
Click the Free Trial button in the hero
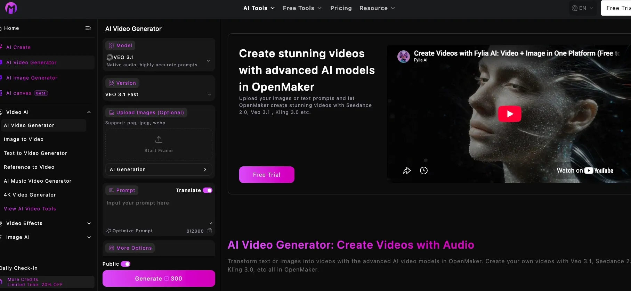point(267,175)
